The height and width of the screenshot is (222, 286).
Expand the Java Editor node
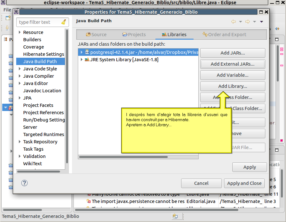coord(20,83)
